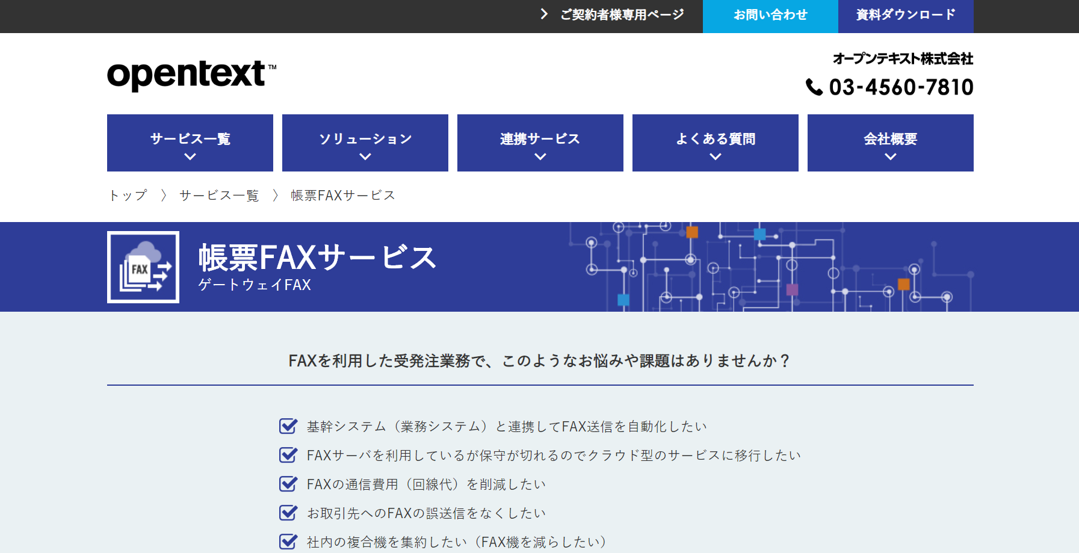Click checkmark icon beside 社内の複合機 line

click(x=288, y=542)
